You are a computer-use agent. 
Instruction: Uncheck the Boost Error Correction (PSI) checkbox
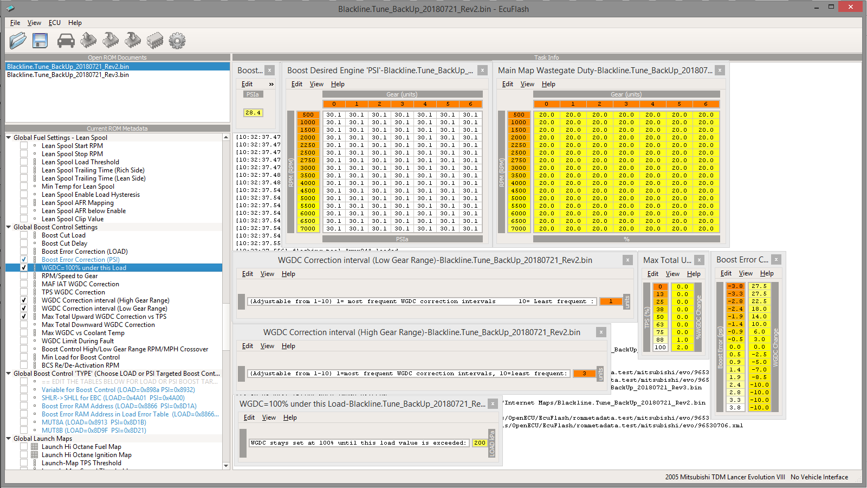(x=24, y=260)
